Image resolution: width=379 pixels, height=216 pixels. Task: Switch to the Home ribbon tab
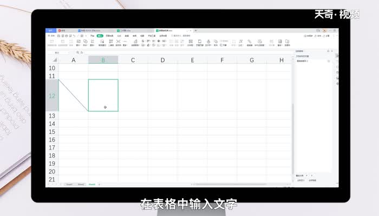[x=93, y=36]
